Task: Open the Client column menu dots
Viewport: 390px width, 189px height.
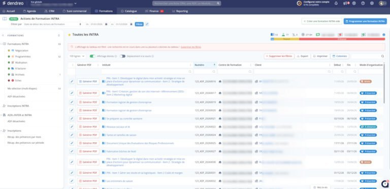Action: point(330,65)
